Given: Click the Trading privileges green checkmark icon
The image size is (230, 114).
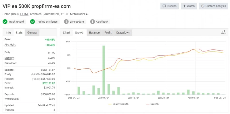Looking at the screenshot, I should (32, 22).
